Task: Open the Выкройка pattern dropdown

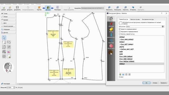Action: [92, 8]
